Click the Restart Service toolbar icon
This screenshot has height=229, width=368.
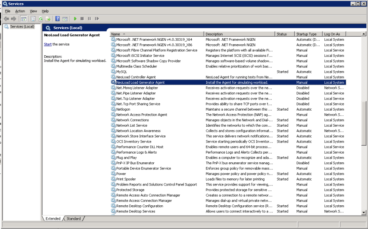click(x=97, y=19)
